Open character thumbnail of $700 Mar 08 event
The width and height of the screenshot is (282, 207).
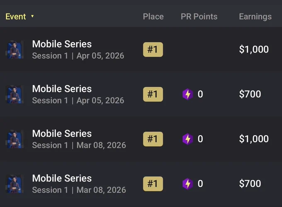(x=15, y=184)
